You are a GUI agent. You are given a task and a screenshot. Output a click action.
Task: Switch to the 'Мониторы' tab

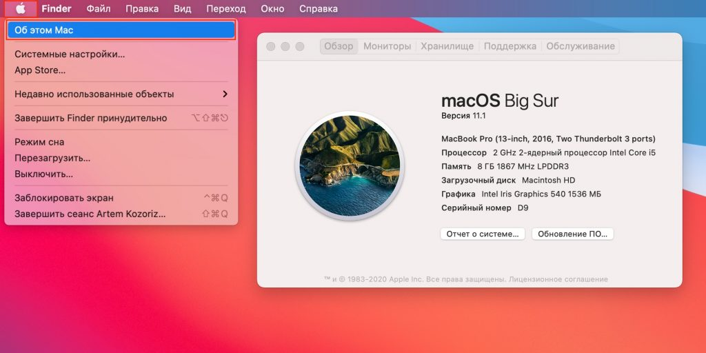[x=387, y=46]
